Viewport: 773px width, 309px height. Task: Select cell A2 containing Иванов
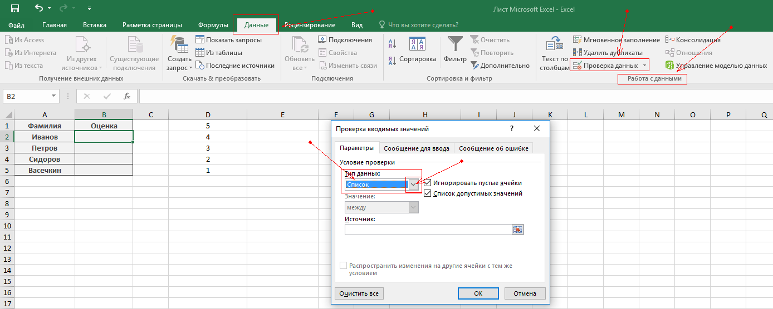(x=44, y=137)
